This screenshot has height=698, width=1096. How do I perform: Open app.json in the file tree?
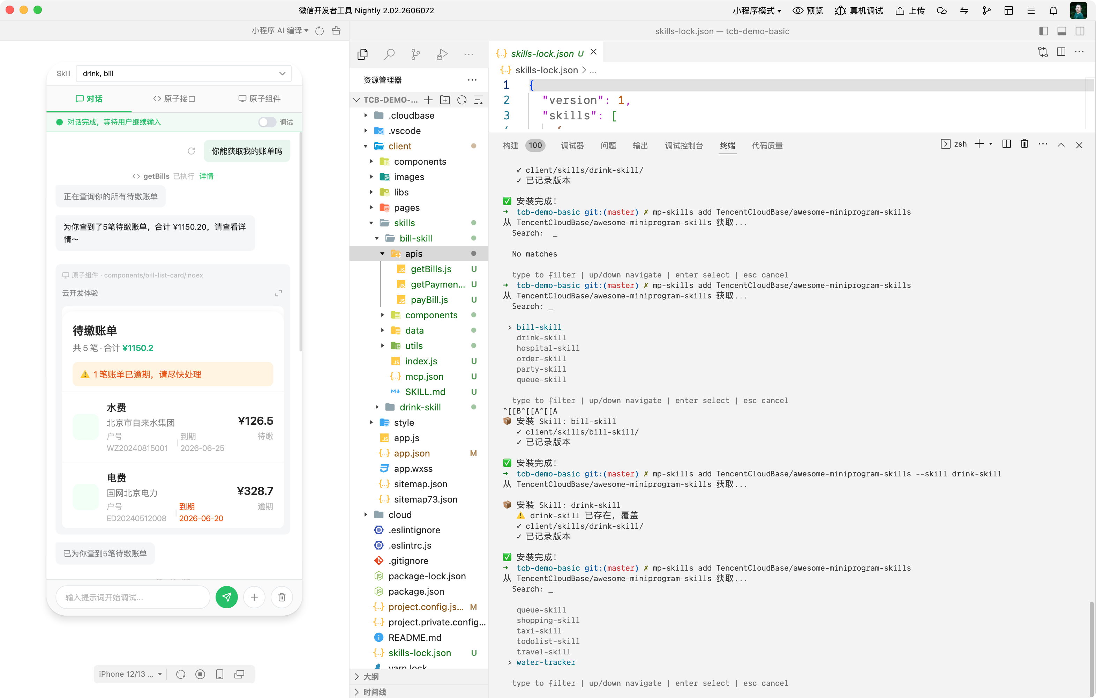[x=412, y=453]
